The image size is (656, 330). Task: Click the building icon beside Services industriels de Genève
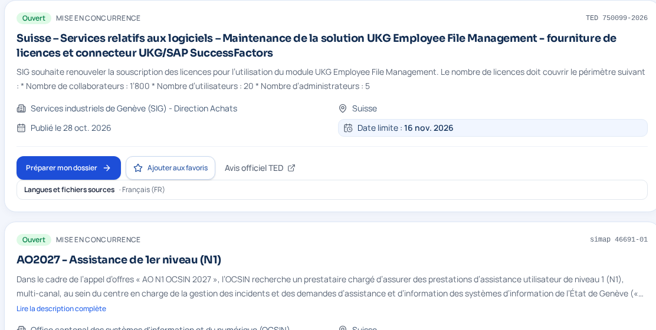tap(21, 108)
